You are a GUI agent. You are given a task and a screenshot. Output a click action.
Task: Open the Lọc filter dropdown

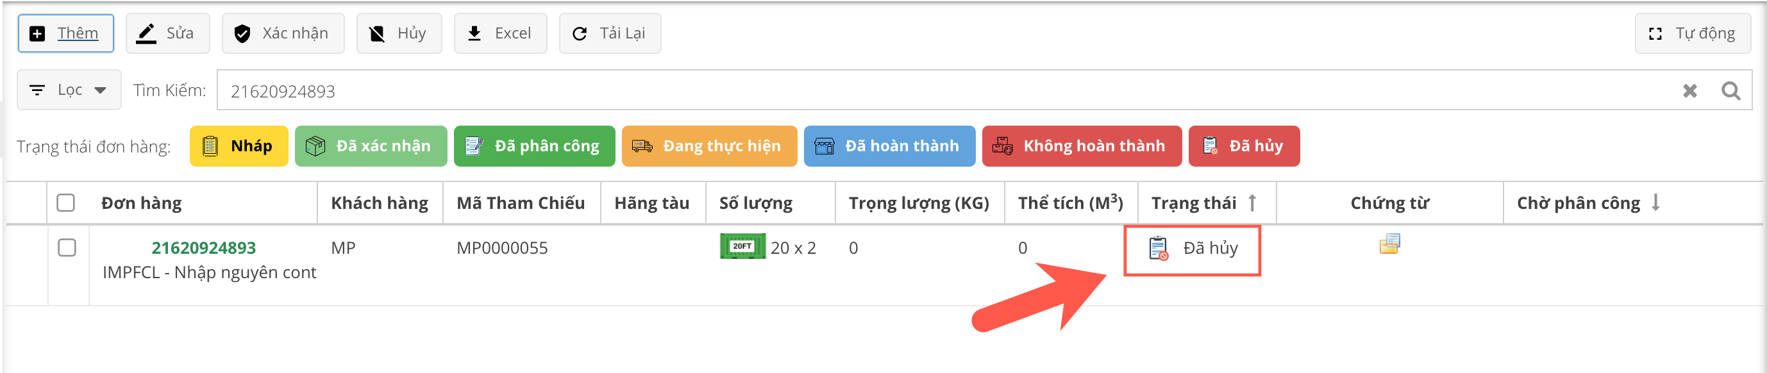(69, 90)
